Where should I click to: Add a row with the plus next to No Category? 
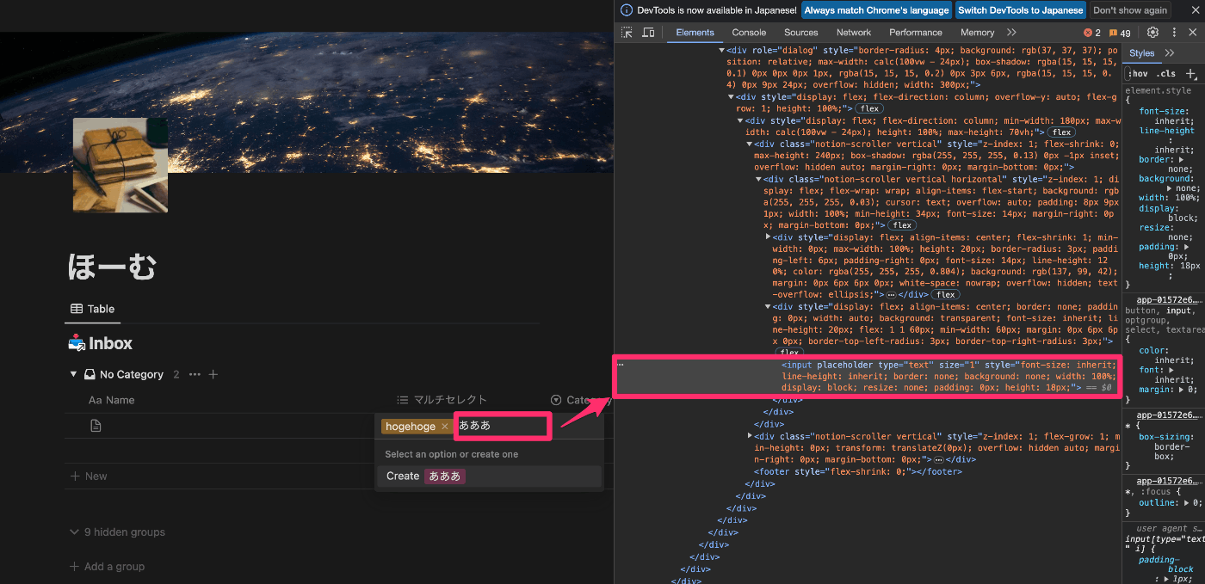tap(213, 375)
